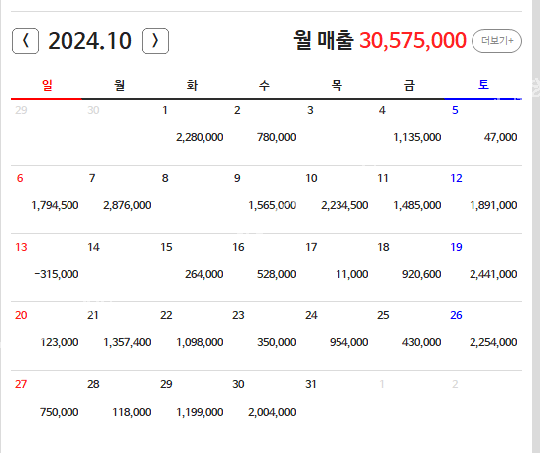
Task: Open October 19 sales of 2,441,000
Action: pyautogui.click(x=493, y=274)
